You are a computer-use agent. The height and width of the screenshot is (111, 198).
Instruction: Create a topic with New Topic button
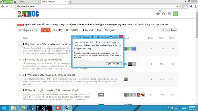[170, 30]
